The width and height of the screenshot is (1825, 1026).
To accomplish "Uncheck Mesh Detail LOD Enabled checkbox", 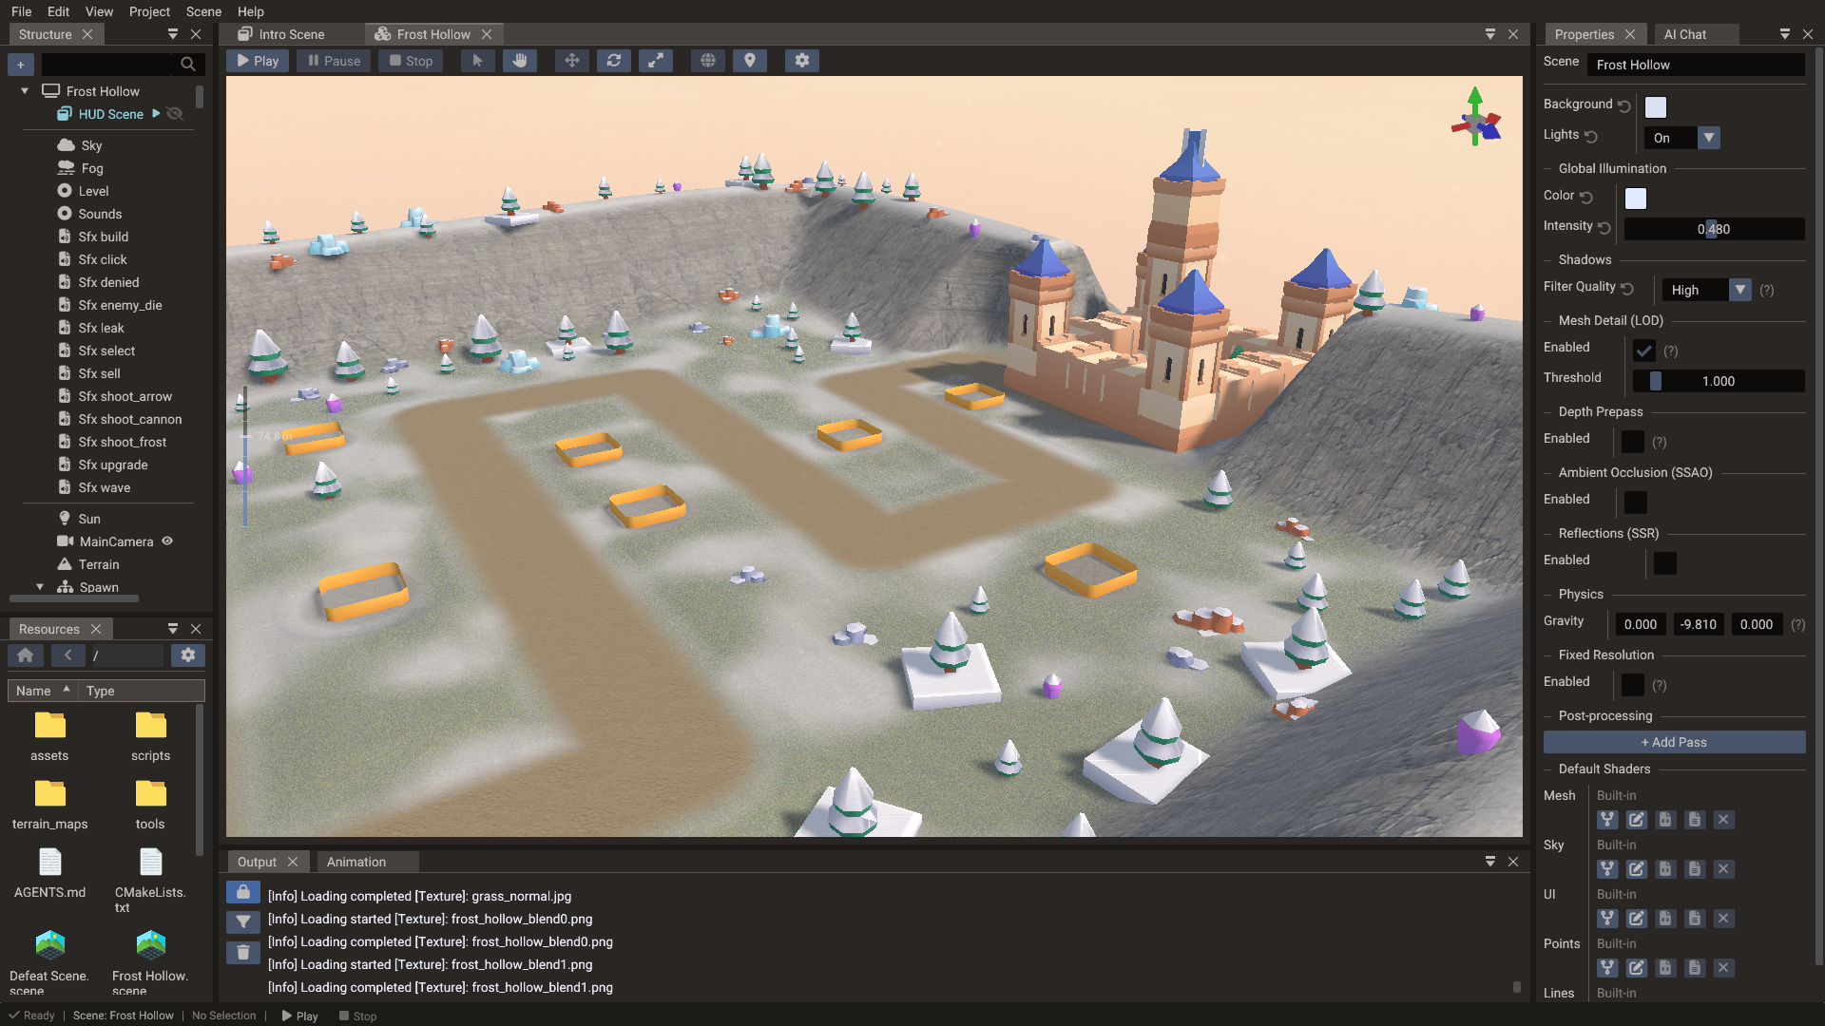I will tap(1644, 351).
